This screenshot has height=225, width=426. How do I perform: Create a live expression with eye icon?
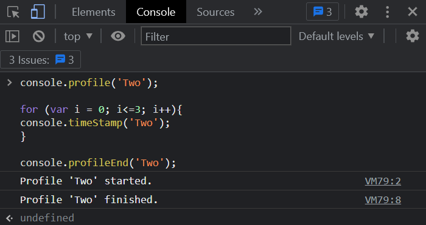coord(118,36)
